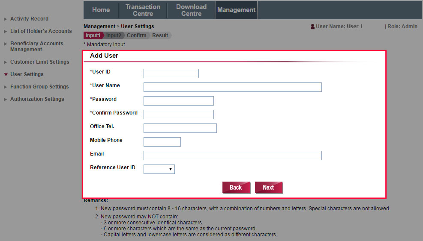Click the Input2 step indicator
This screenshot has height=241, width=423.
pyautogui.click(x=114, y=35)
